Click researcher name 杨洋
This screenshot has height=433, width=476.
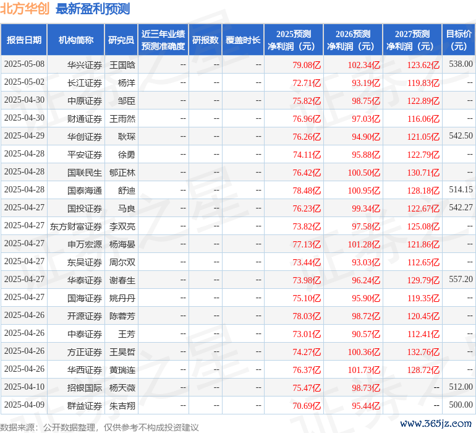pyautogui.click(x=127, y=83)
